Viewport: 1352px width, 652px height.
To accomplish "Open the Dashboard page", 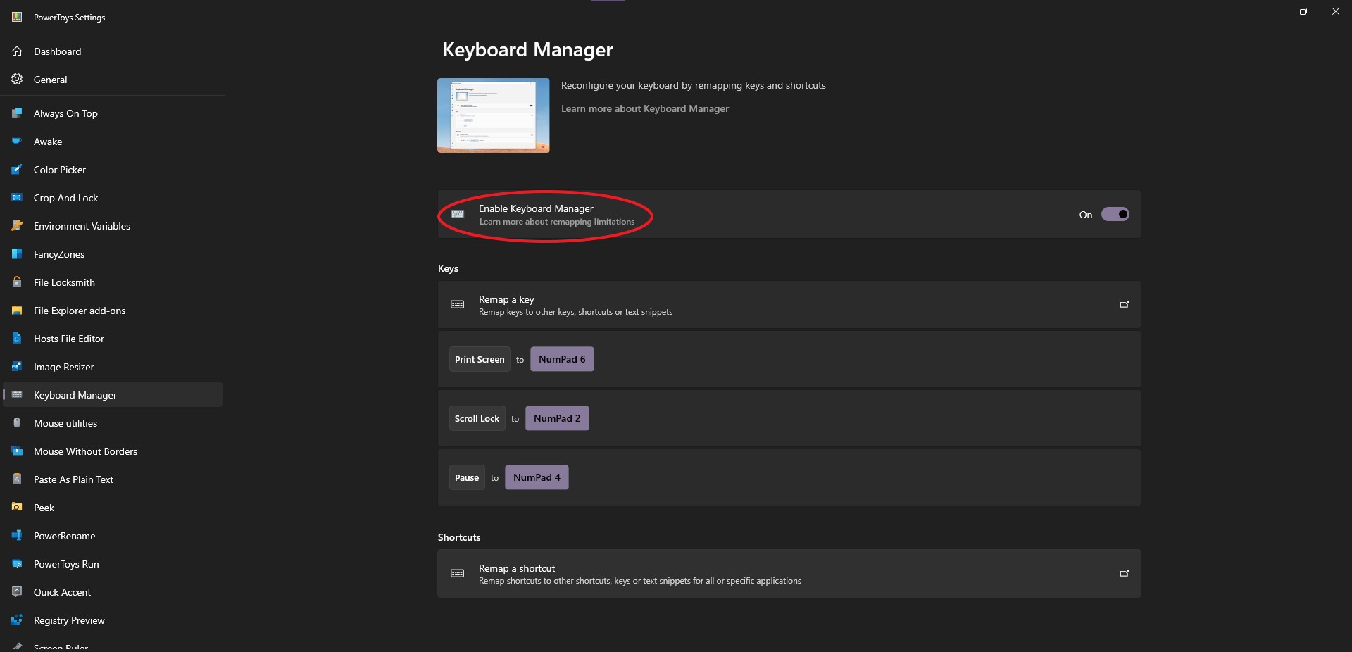I will tap(57, 51).
